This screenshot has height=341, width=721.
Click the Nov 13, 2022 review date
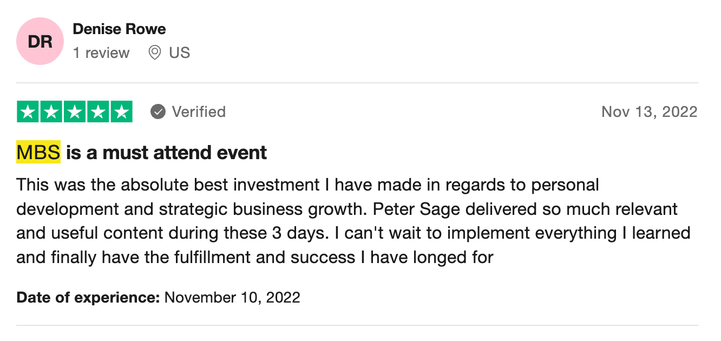point(649,112)
